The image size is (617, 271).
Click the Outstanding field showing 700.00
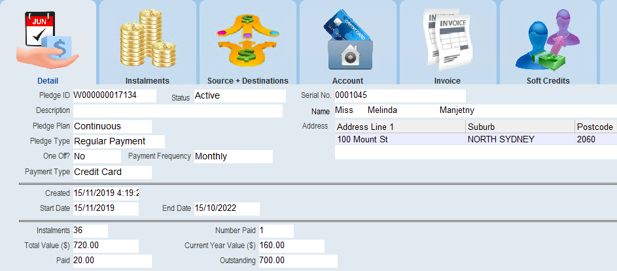tap(298, 261)
